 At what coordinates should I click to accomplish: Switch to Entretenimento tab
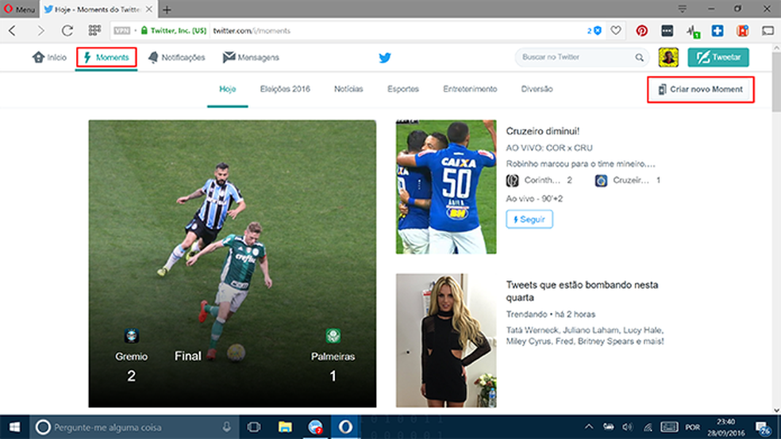click(x=470, y=90)
